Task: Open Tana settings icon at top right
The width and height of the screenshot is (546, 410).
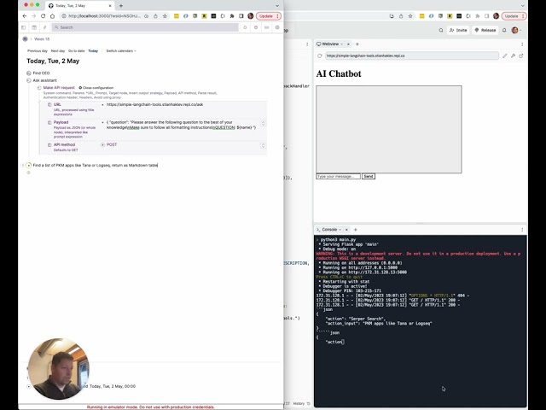Action: coord(277,27)
